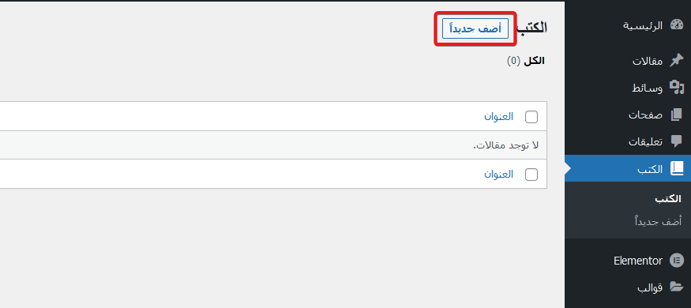Select the Pages icon beside صفحات
The width and height of the screenshot is (691, 308).
[677, 115]
